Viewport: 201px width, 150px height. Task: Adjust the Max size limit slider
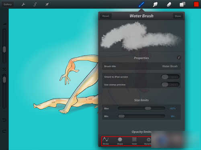(142, 108)
